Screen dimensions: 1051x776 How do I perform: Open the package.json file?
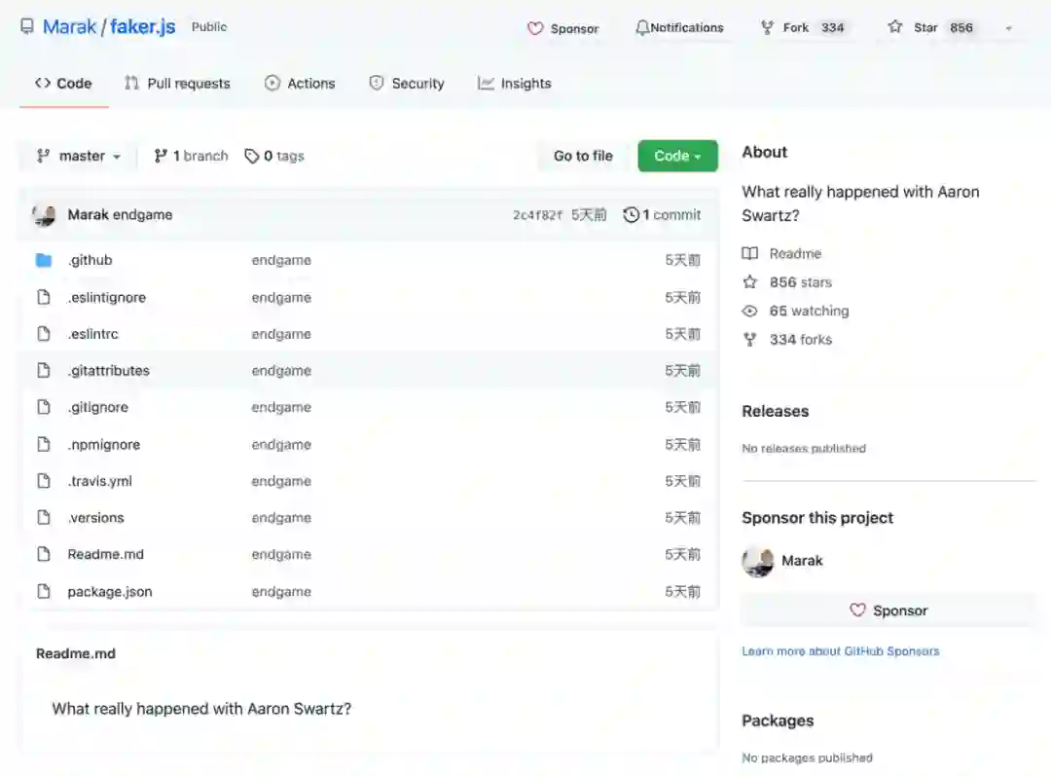pos(110,592)
